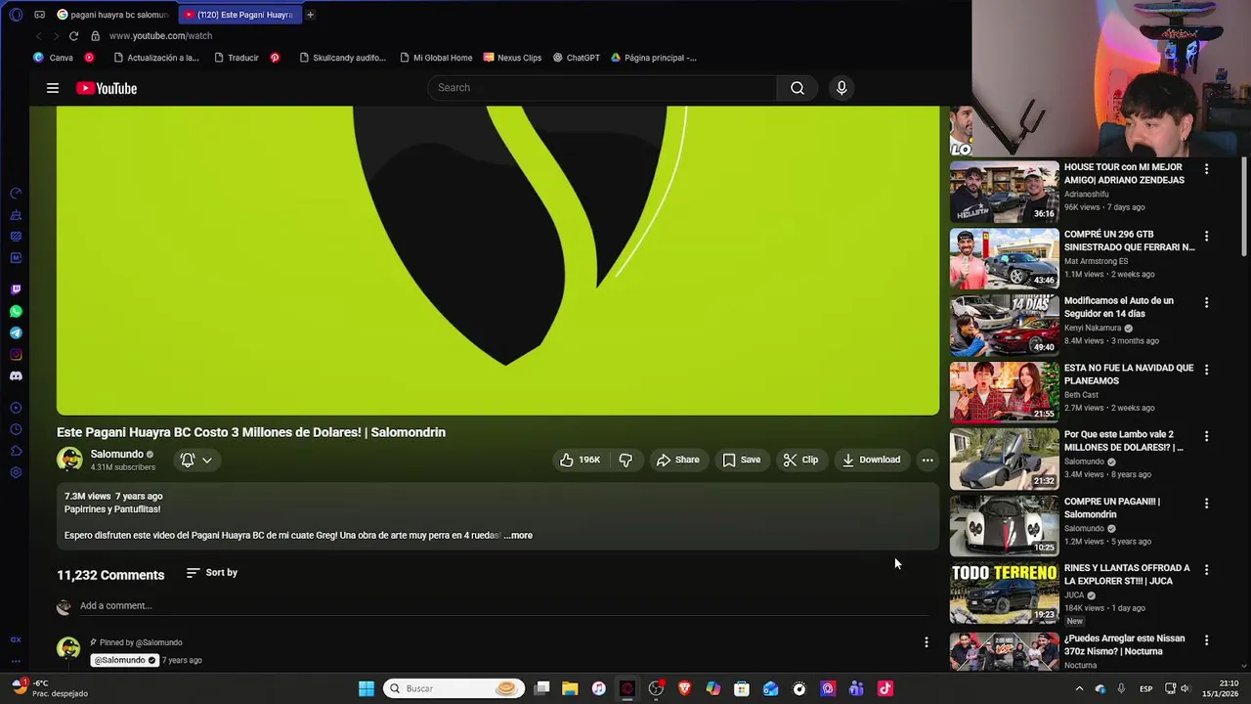Dislike the video with the thumbs down

[625, 460]
